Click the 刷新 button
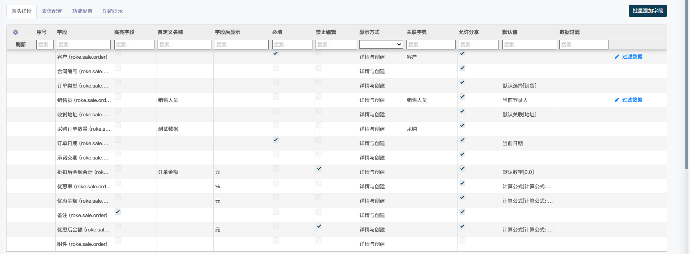690x254 pixels. pyautogui.click(x=21, y=45)
